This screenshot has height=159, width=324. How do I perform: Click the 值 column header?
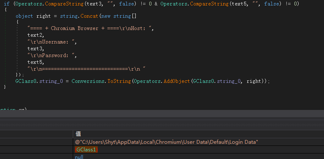[x=78, y=134]
